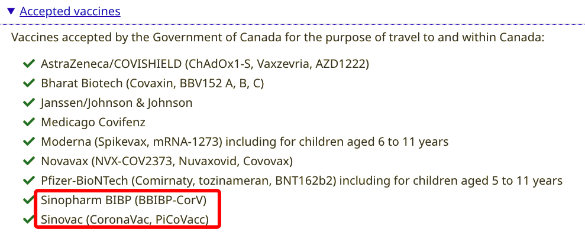Click the Medicago Covifenz entry text
The width and height of the screenshot is (585, 236).
(x=93, y=122)
